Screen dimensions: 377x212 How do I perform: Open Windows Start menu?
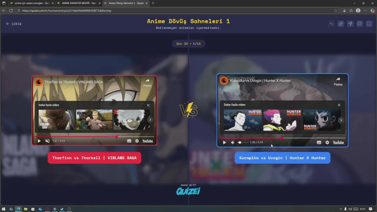coord(4,209)
